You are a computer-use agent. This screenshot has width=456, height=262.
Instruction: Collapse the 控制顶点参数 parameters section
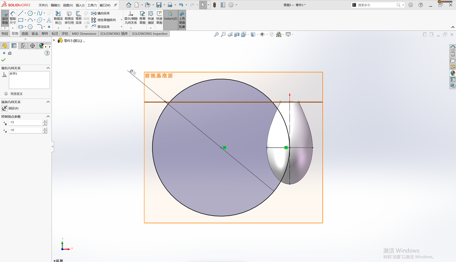(x=48, y=117)
